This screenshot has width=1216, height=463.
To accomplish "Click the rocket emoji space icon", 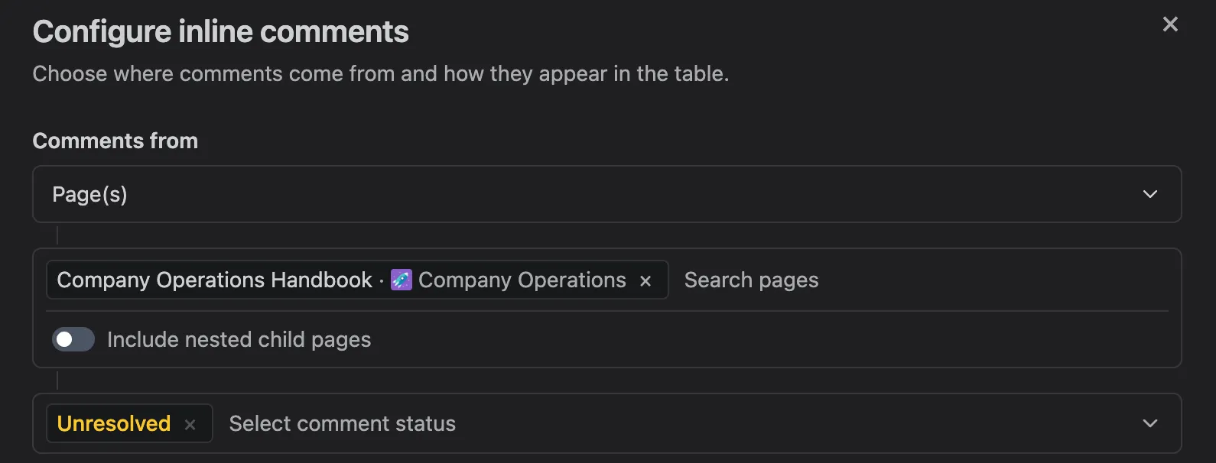I will coord(402,280).
